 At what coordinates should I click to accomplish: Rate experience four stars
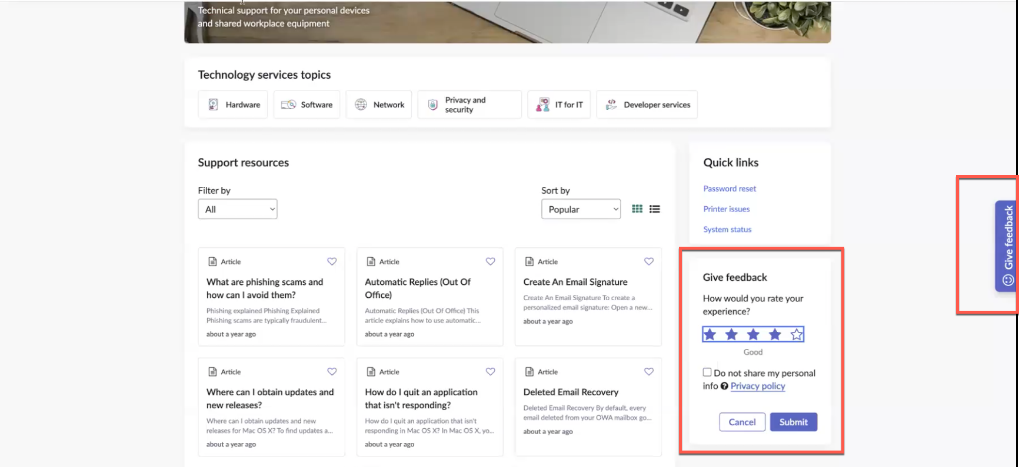[775, 334]
